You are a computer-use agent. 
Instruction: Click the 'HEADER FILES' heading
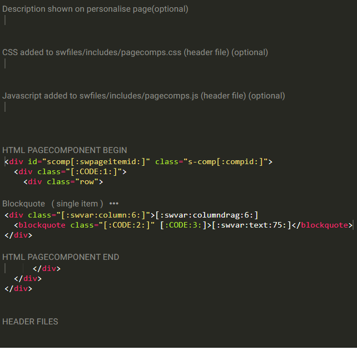30,322
